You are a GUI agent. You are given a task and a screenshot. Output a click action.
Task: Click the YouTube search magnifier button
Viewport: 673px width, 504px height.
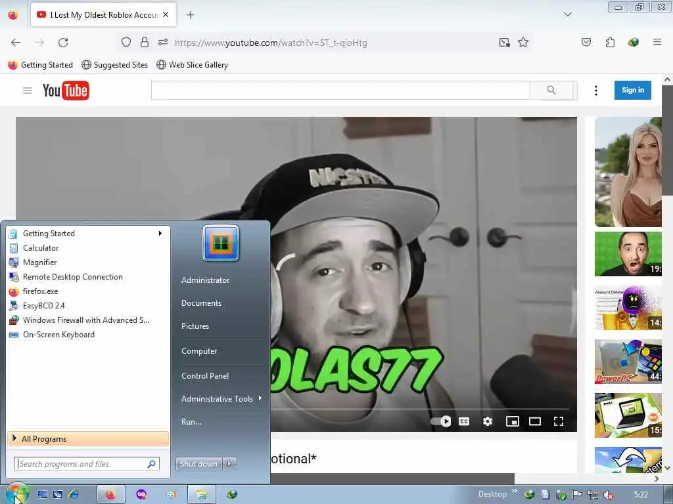click(551, 90)
